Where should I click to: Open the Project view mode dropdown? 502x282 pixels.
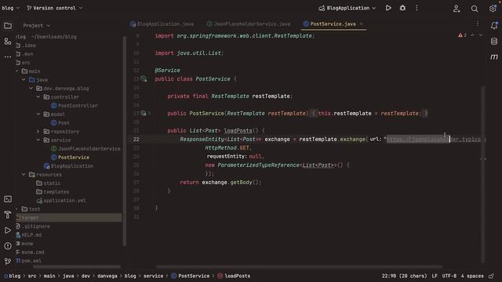pos(37,26)
